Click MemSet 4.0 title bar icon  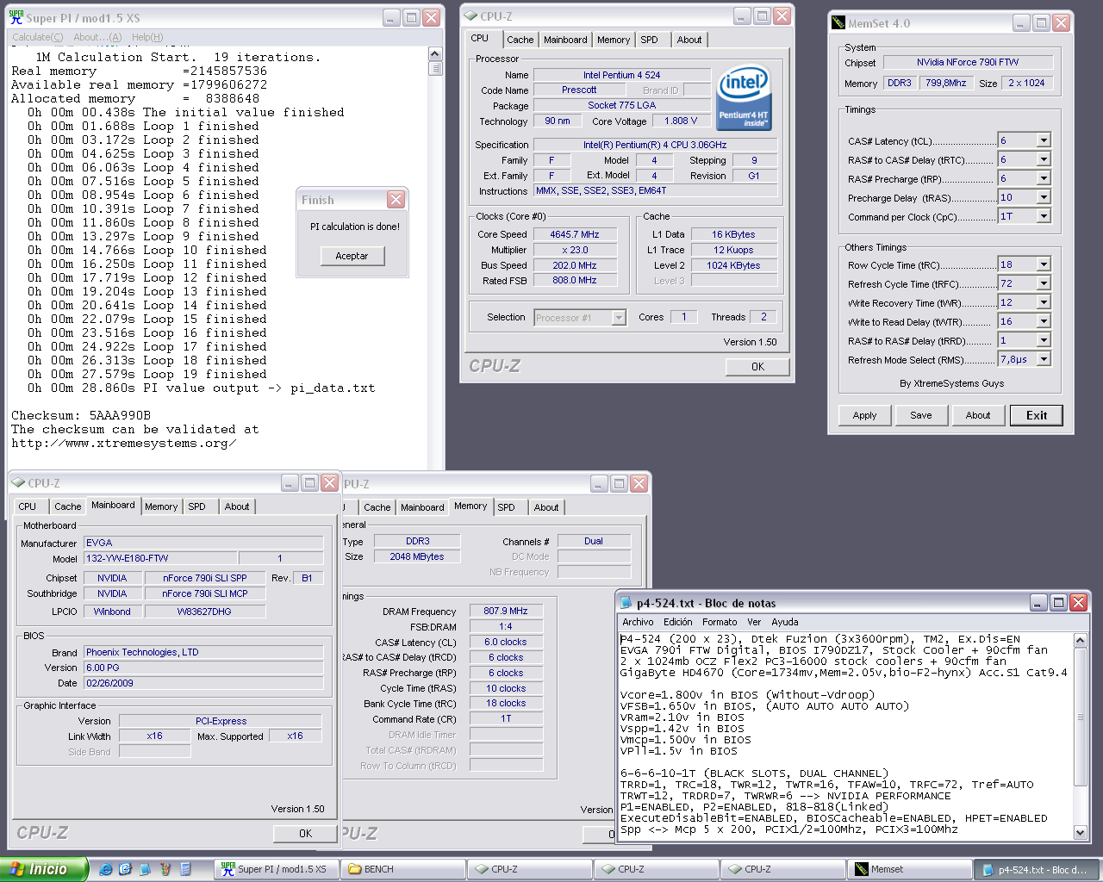838,23
